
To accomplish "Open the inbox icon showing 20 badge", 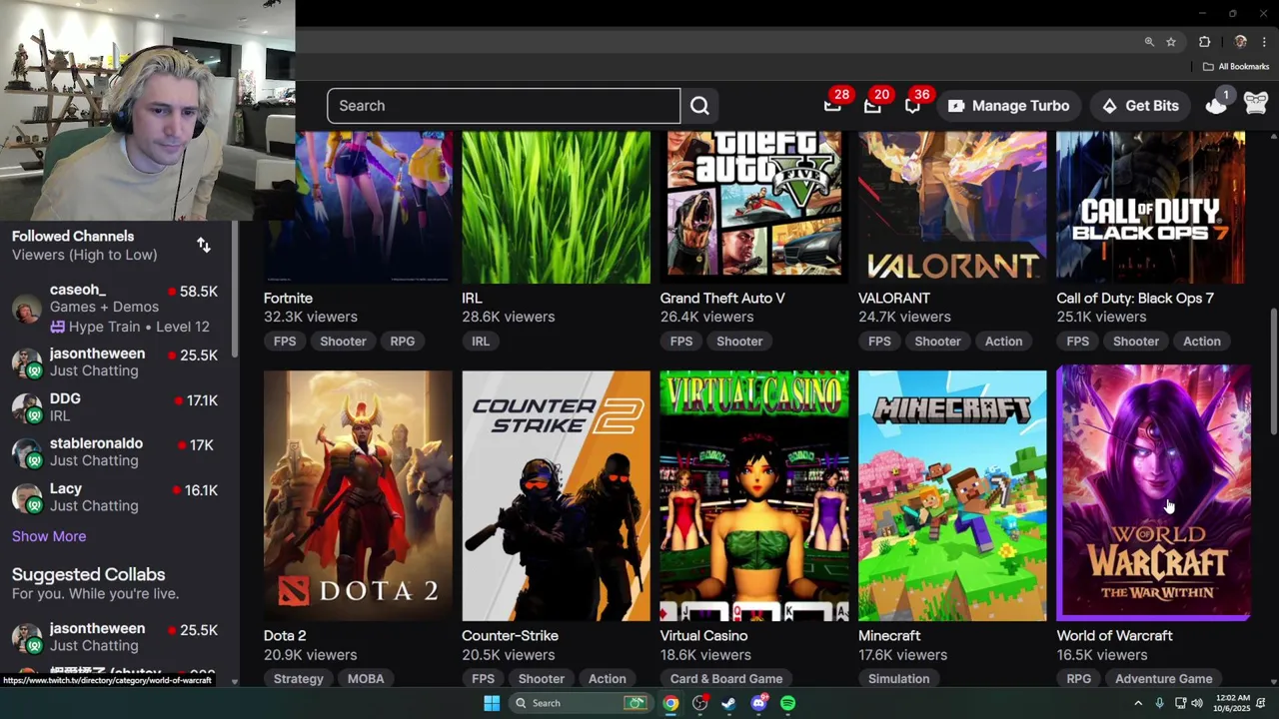I will coord(872,106).
